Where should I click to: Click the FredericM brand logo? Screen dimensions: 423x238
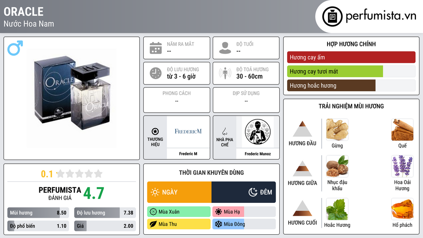pyautogui.click(x=188, y=132)
